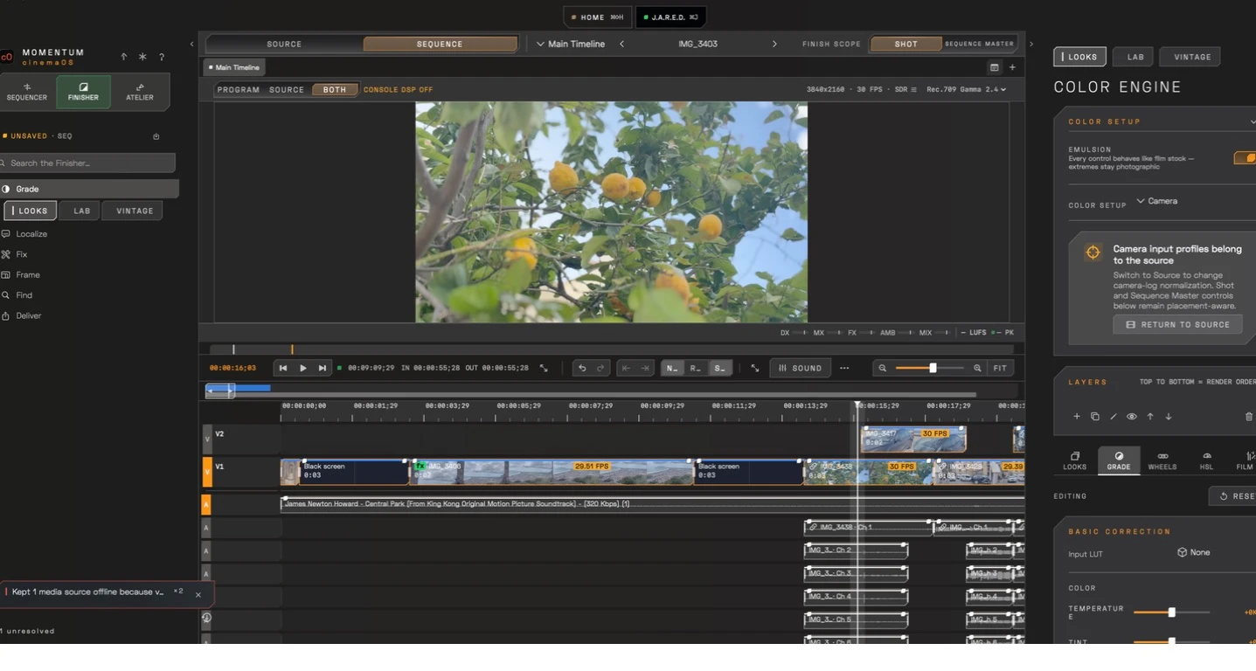
Task: Open help with the question mark icon
Action: click(x=162, y=57)
